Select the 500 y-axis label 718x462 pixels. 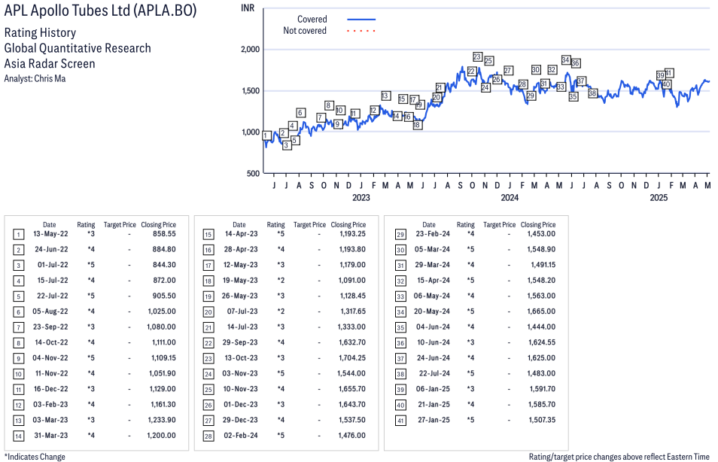pyautogui.click(x=253, y=174)
